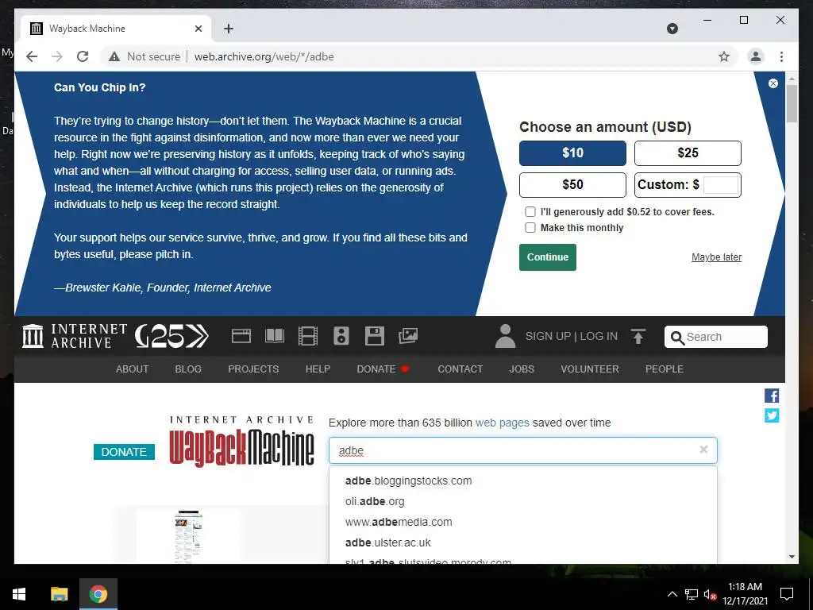Click the page vertical scrollbar thumb
813x610 pixels.
tap(792, 104)
